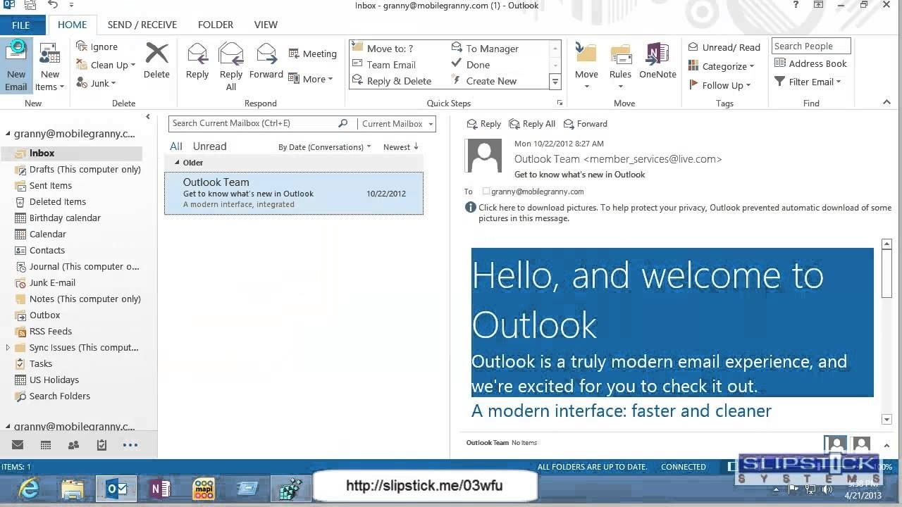The image size is (902, 507).
Task: Select the To Manager quick step
Action: [x=485, y=49]
